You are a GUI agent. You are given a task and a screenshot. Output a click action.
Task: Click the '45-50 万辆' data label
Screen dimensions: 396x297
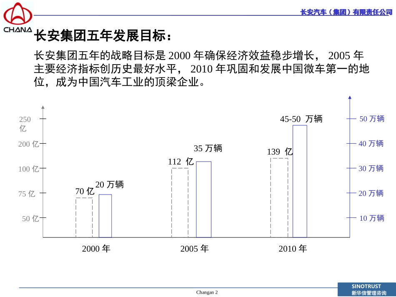(301, 119)
